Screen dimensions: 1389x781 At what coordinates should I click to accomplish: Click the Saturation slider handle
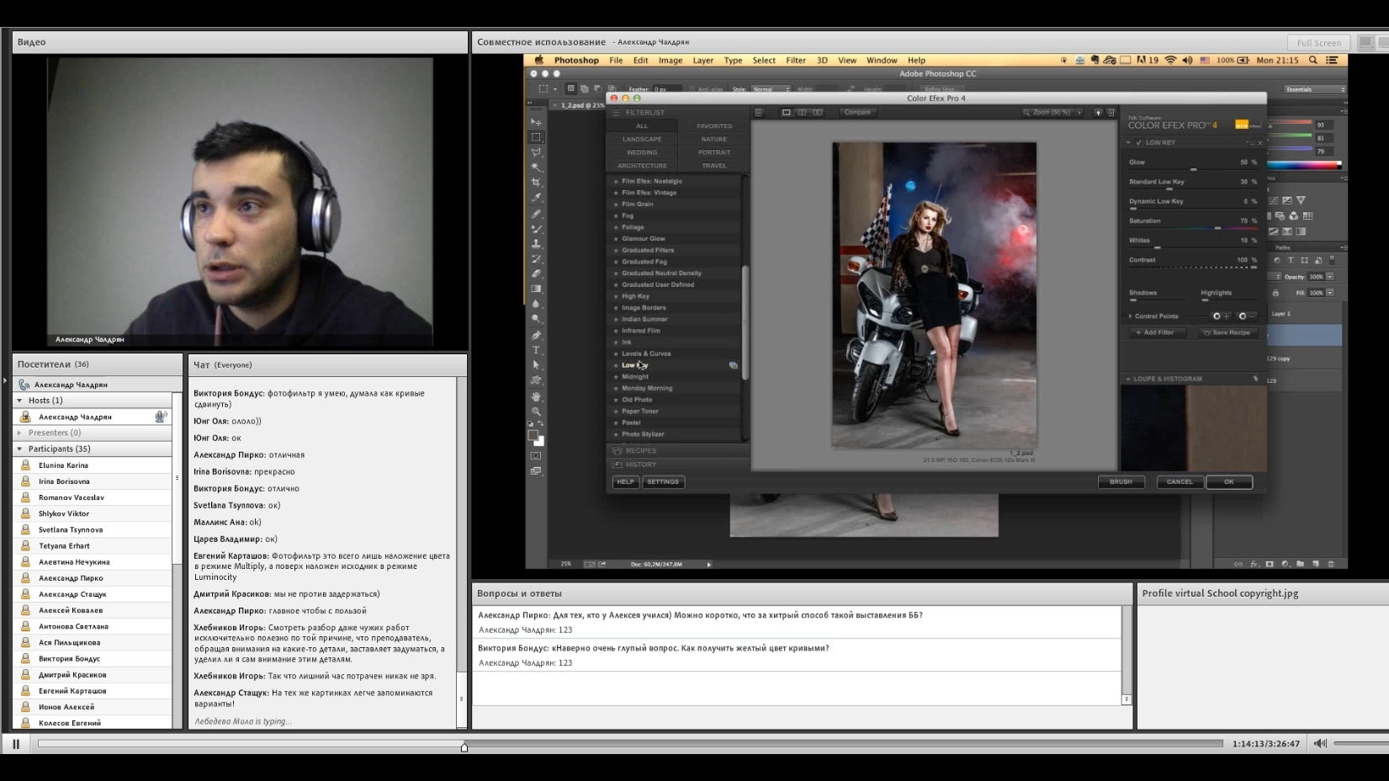click(1217, 228)
